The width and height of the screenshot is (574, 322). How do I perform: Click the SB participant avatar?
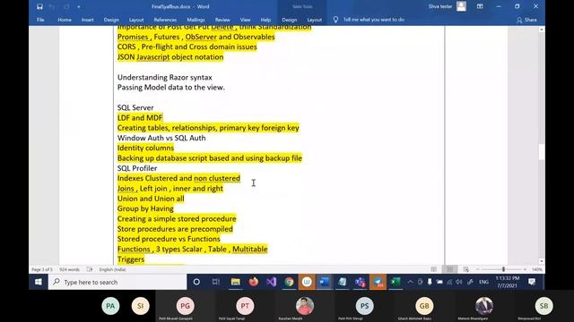(x=544, y=306)
